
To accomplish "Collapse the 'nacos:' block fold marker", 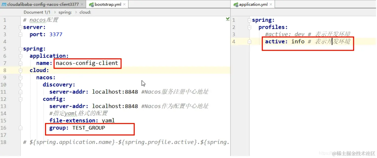I will coord(21,78).
